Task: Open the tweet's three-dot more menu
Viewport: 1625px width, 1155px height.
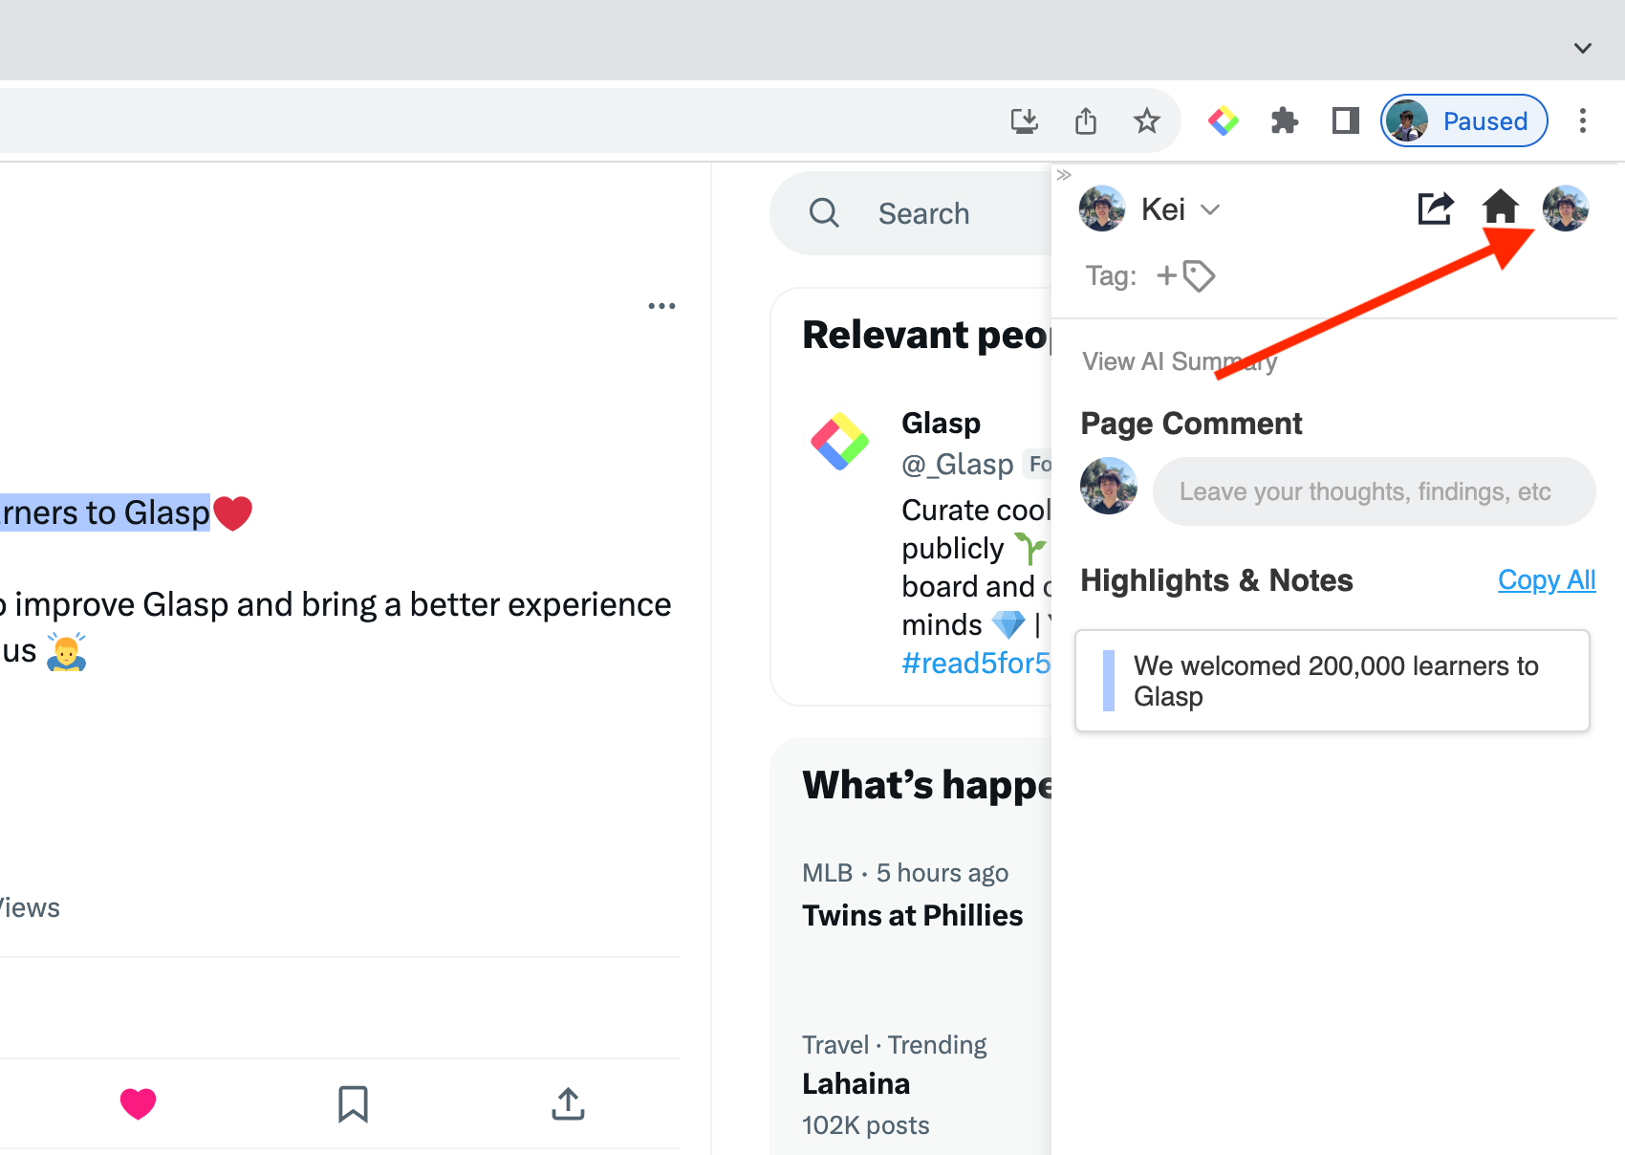Action: [x=661, y=306]
